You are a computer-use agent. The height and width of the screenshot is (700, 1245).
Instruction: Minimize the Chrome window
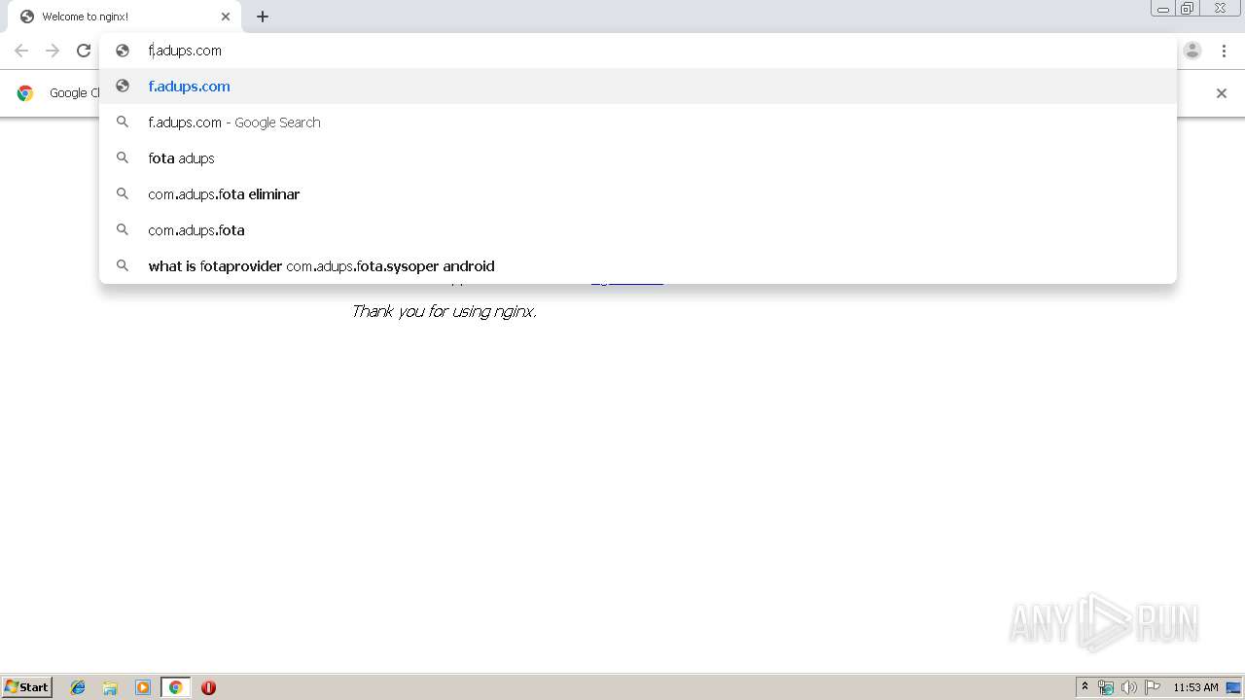[1163, 9]
